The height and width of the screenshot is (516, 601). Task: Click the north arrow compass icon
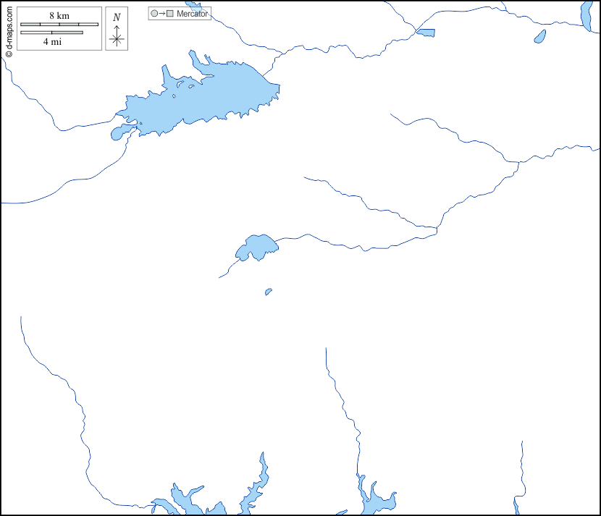(x=117, y=35)
